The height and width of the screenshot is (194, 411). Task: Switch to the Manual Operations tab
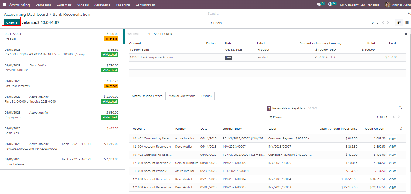[x=182, y=96]
